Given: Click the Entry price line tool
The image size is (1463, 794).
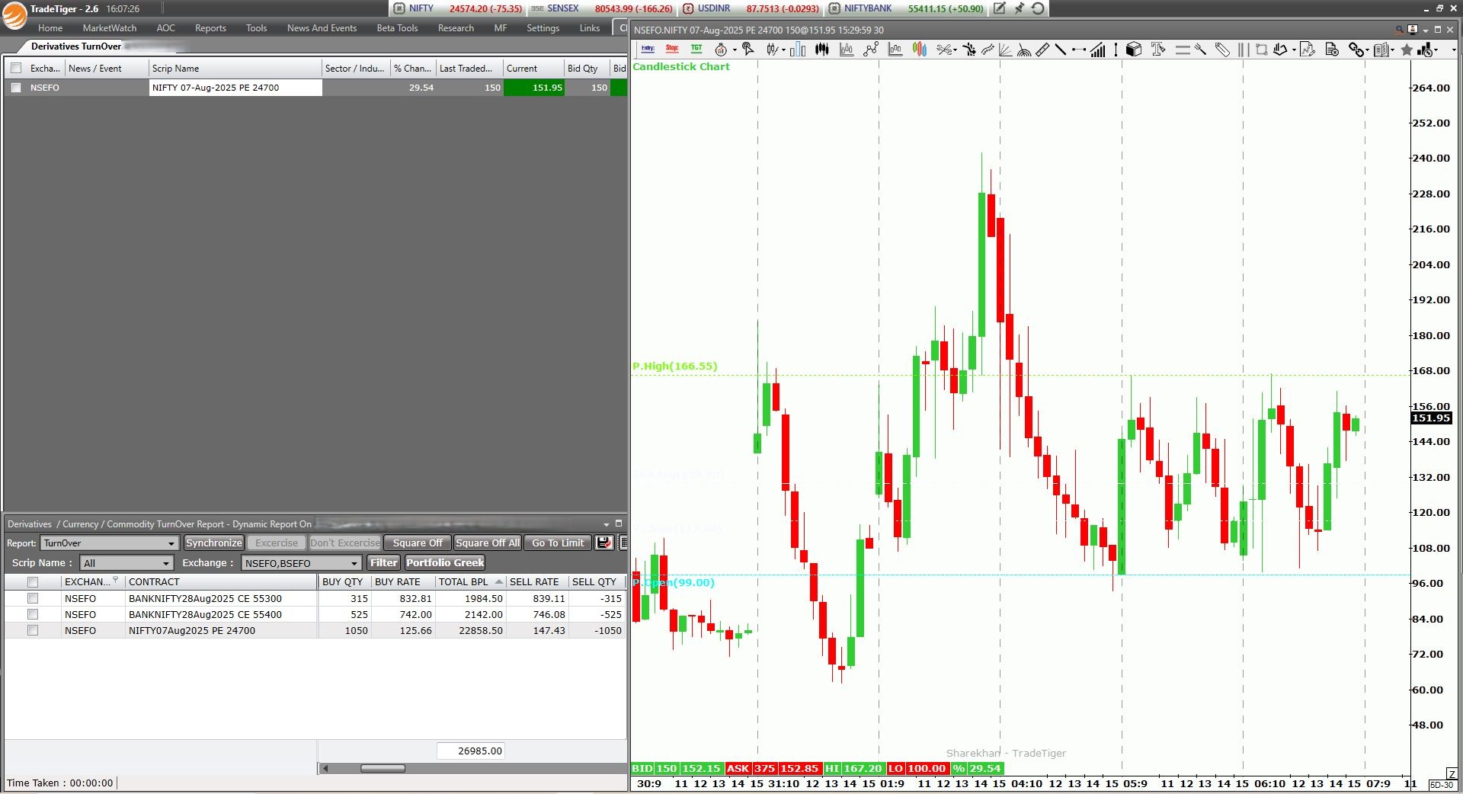Looking at the screenshot, I should pos(648,50).
